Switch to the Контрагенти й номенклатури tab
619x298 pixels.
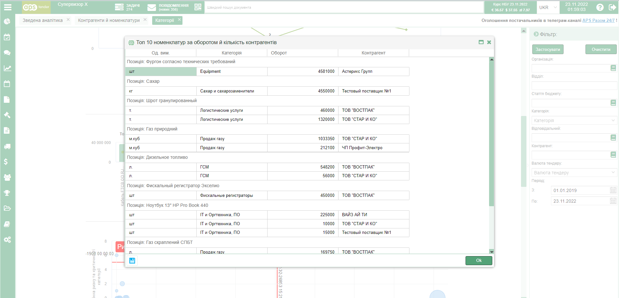tap(109, 20)
